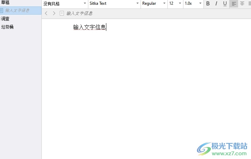Open the 1.0x line spacing dropdown
This screenshot has height=159, width=251.
(x=193, y=4)
